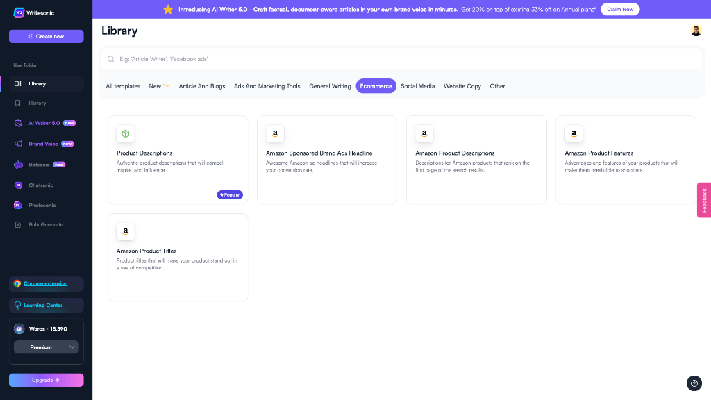Viewport: 711px width, 400px height.
Task: Click the Learning Center lightbulb icon
Action: coord(17,306)
